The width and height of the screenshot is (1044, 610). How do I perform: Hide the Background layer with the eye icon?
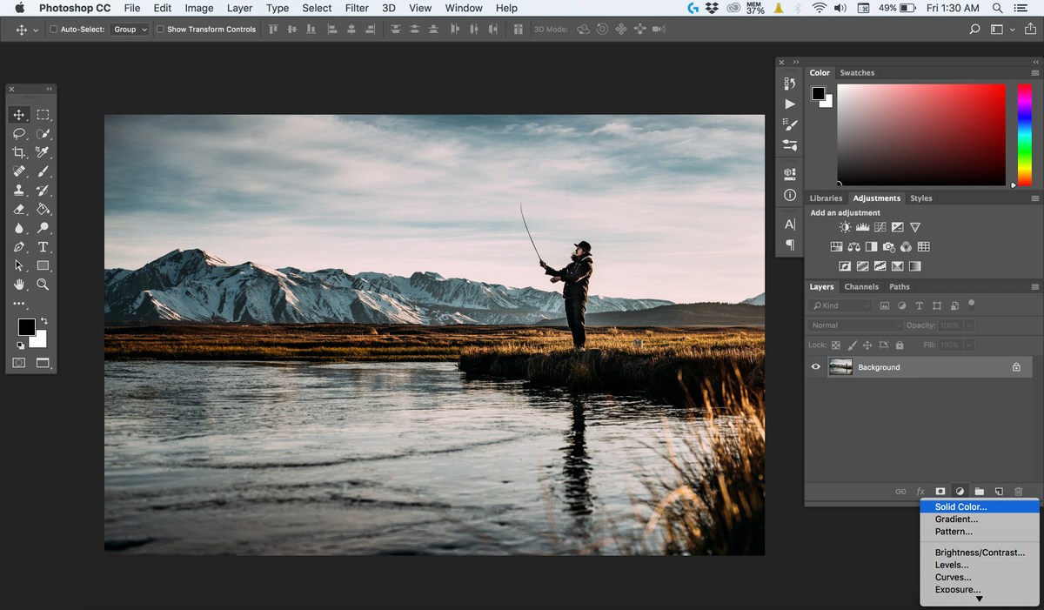point(815,367)
